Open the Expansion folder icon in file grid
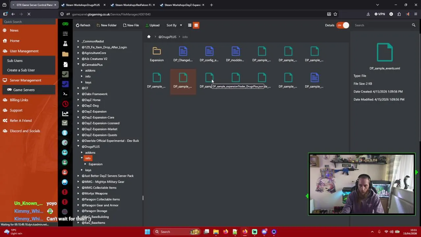This screenshot has height=237, width=421. tap(157, 51)
